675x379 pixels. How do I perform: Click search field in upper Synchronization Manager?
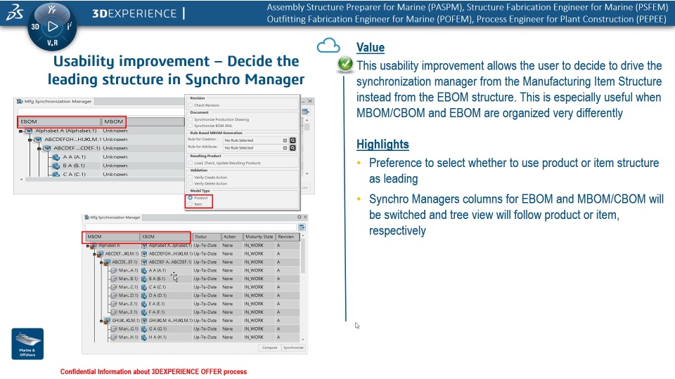(x=101, y=112)
